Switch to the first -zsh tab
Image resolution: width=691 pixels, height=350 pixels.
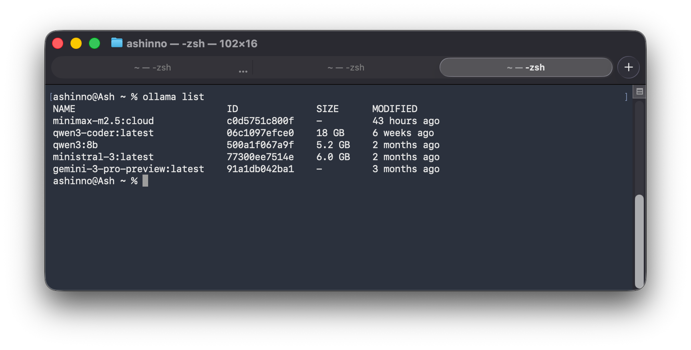click(x=152, y=67)
